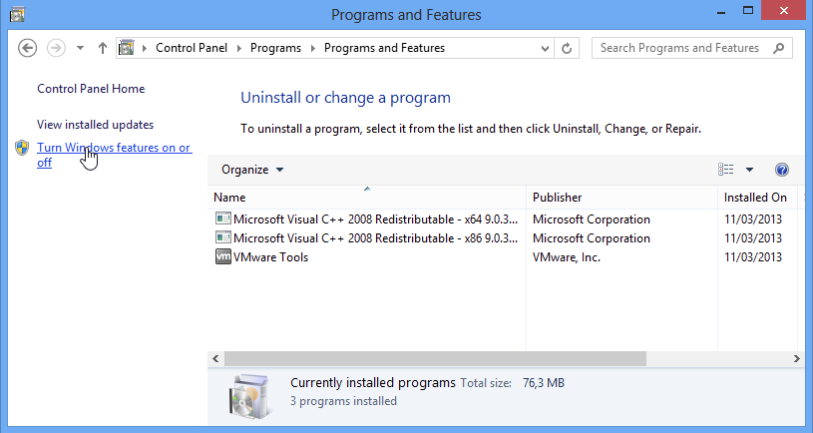Select Programs in the breadcrumb path
813x433 pixels.
275,48
